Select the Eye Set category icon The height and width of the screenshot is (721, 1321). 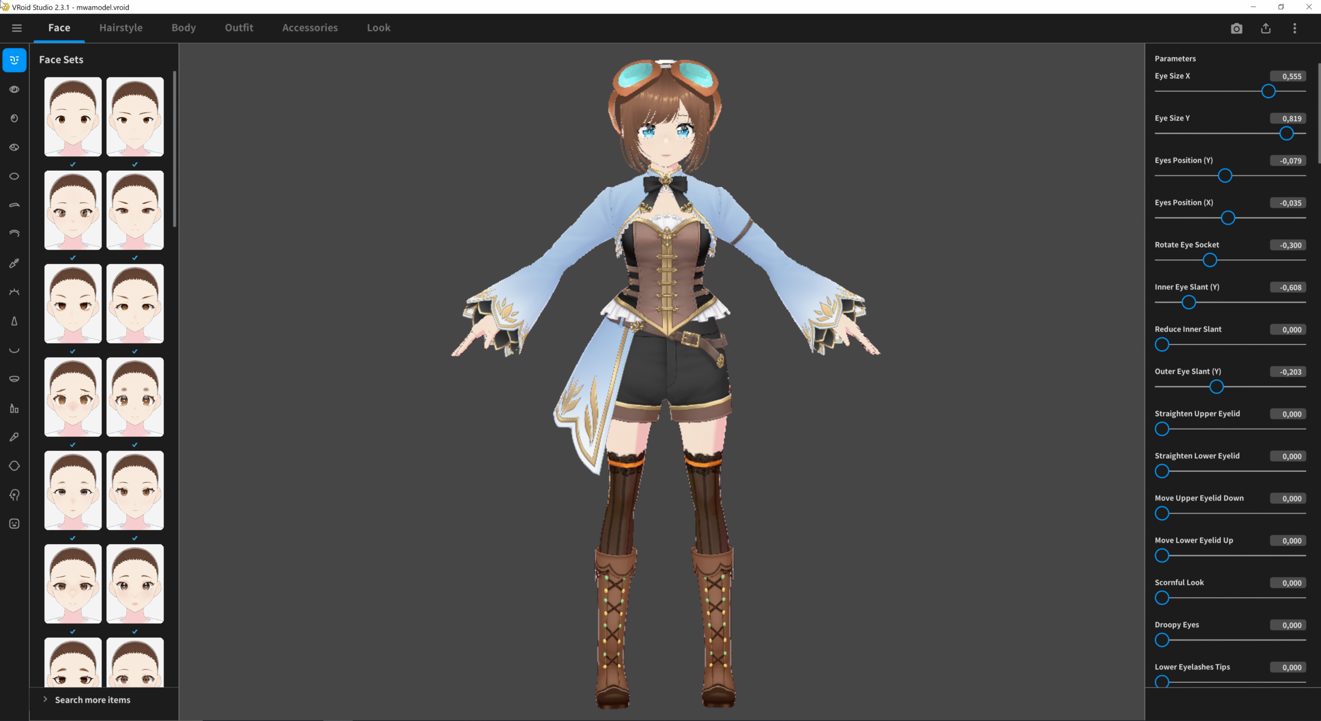pyautogui.click(x=14, y=90)
